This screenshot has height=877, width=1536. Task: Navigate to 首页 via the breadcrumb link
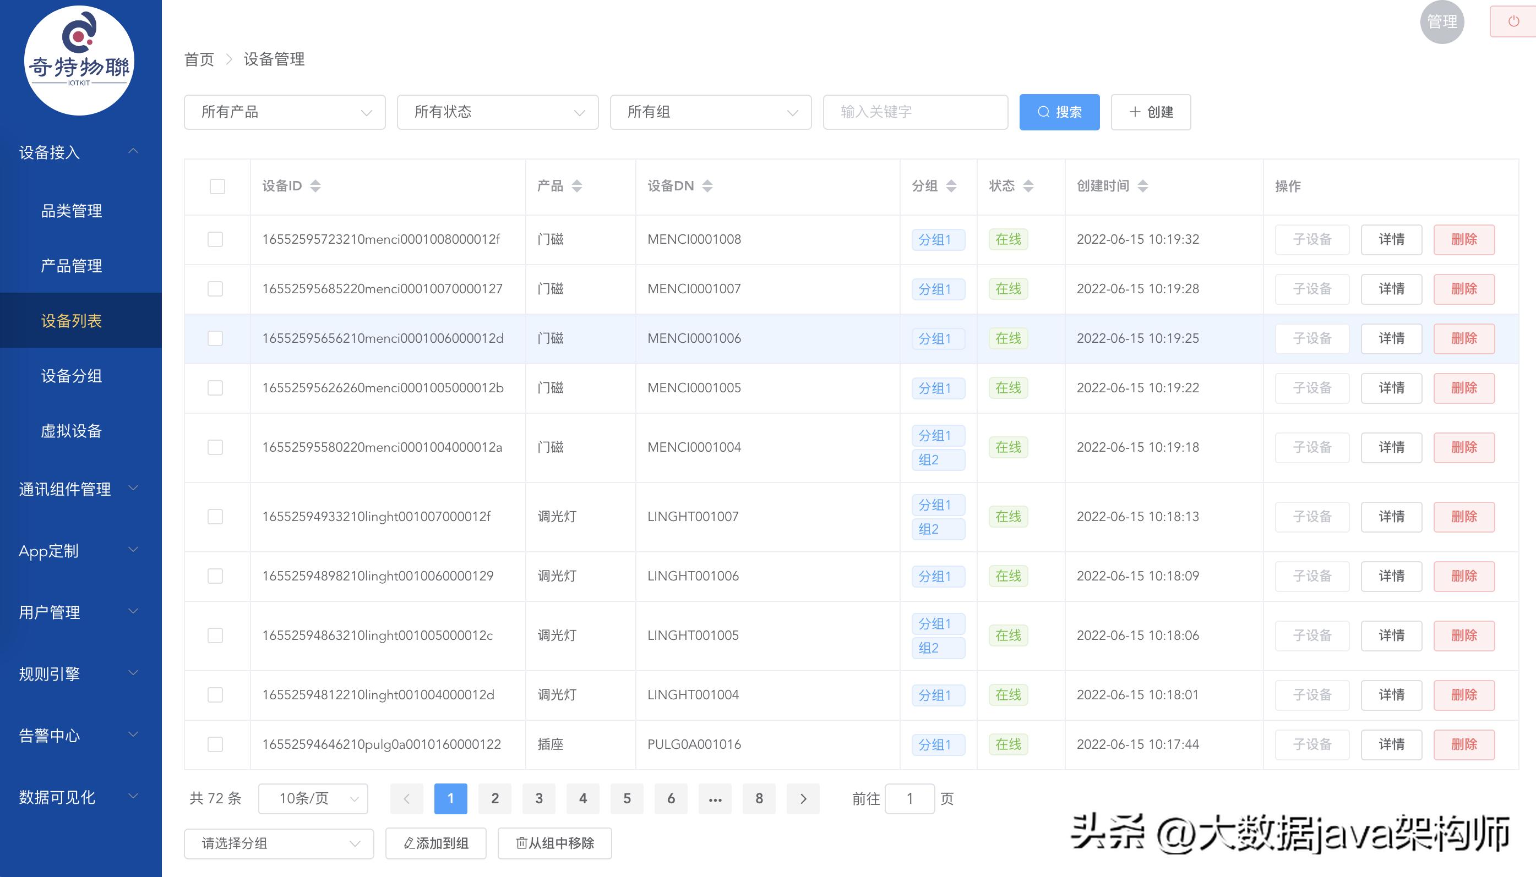pos(199,59)
